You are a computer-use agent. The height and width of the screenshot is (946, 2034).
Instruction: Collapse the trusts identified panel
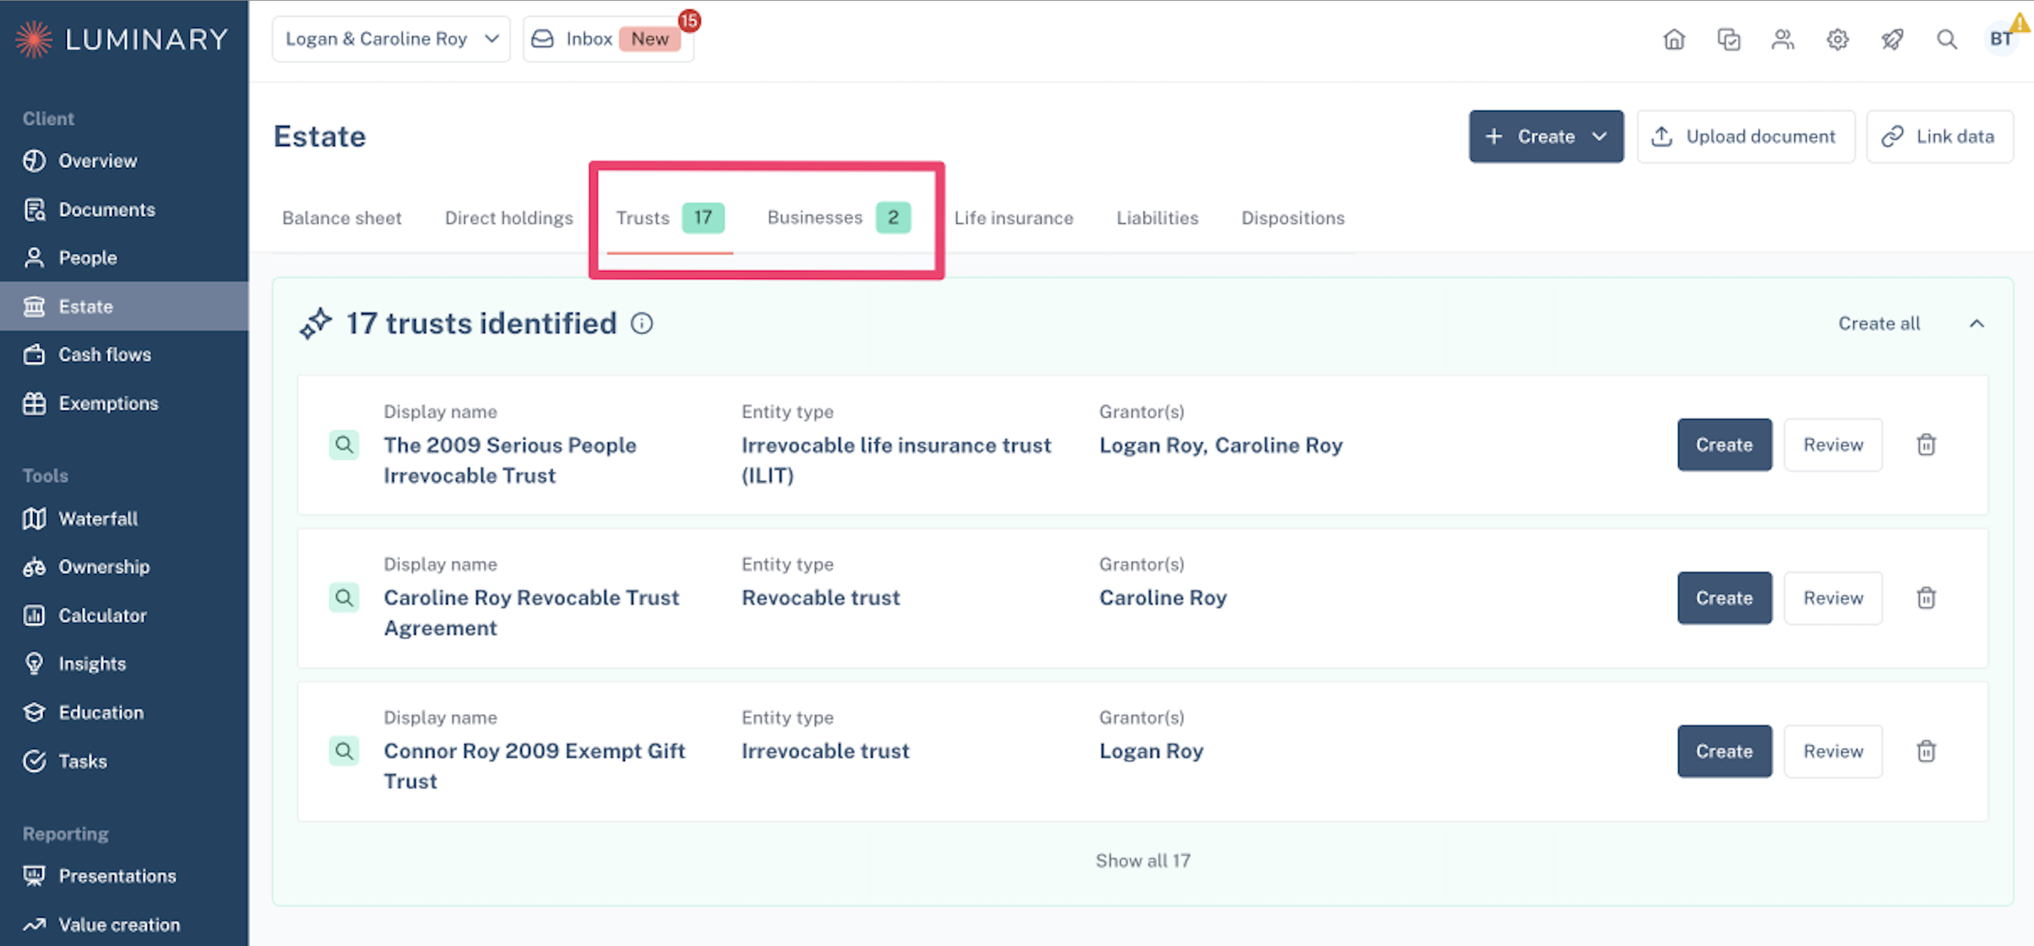[x=1977, y=324]
